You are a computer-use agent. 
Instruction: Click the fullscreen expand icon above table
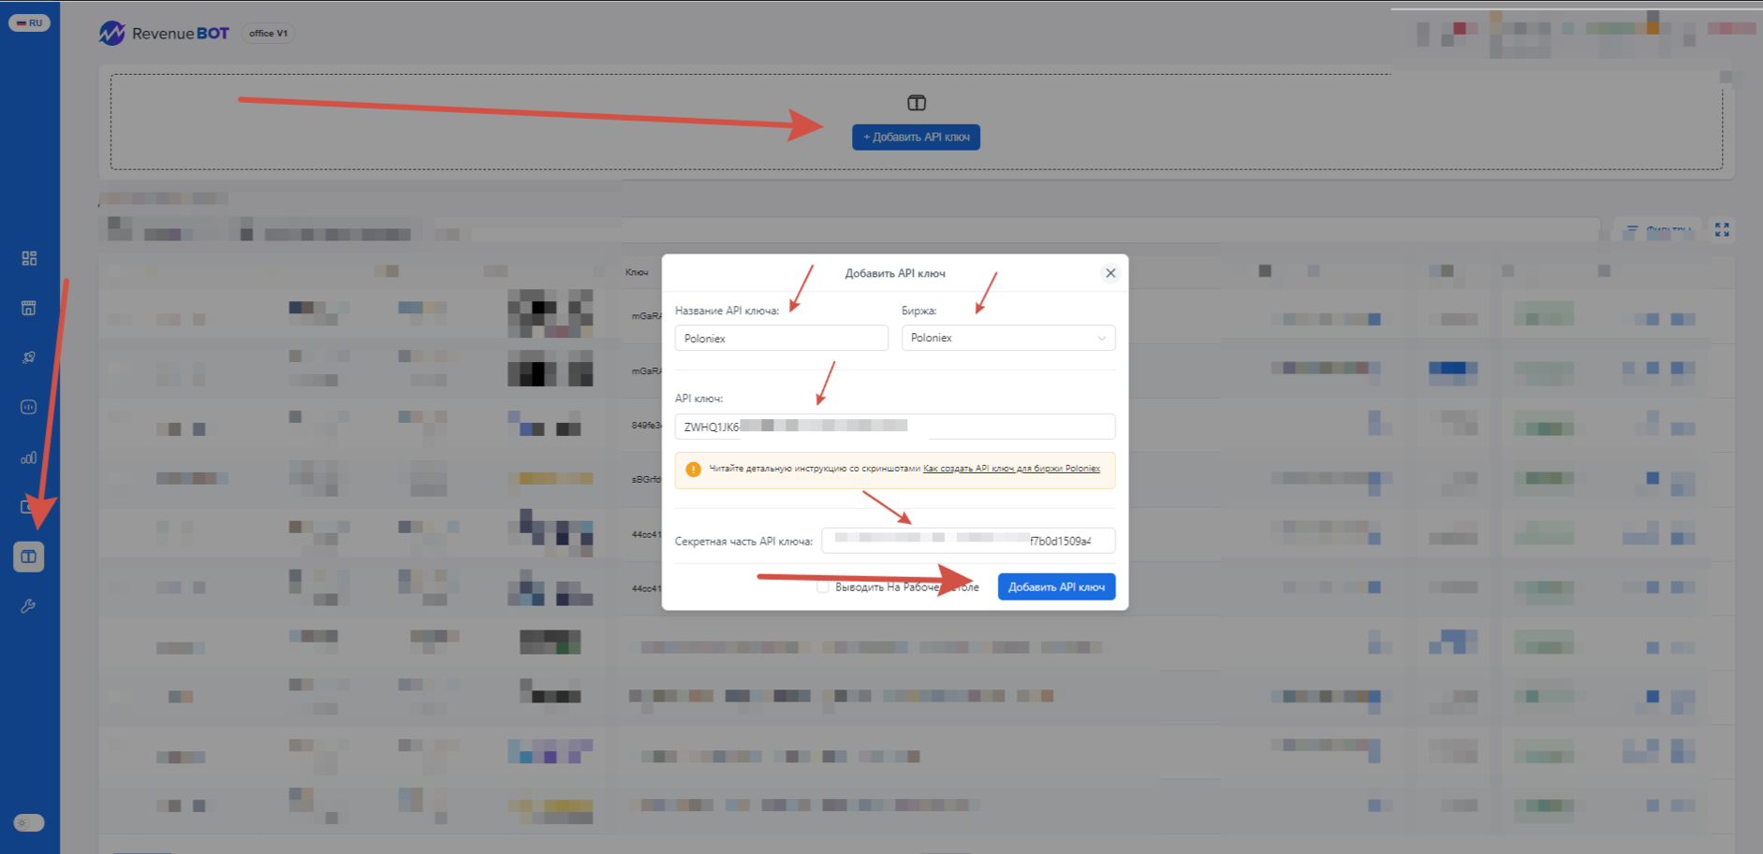pyautogui.click(x=1722, y=229)
